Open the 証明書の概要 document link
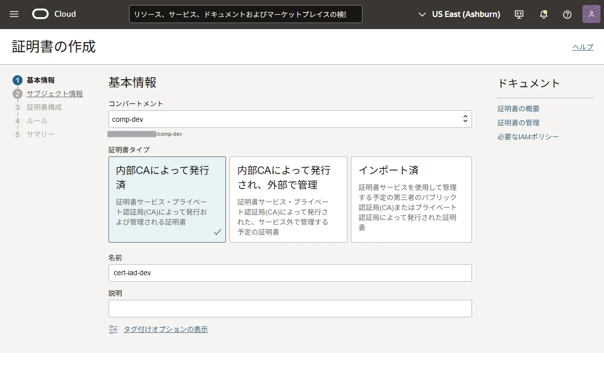604x381 pixels. click(x=519, y=109)
